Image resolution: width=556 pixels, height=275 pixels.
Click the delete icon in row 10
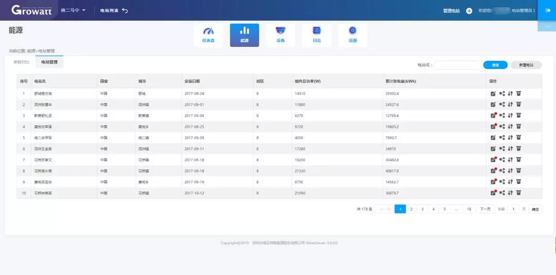point(518,193)
